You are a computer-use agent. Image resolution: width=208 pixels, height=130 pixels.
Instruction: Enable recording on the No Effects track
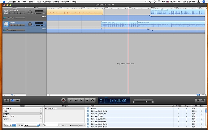pyautogui.click(x=11, y=13)
